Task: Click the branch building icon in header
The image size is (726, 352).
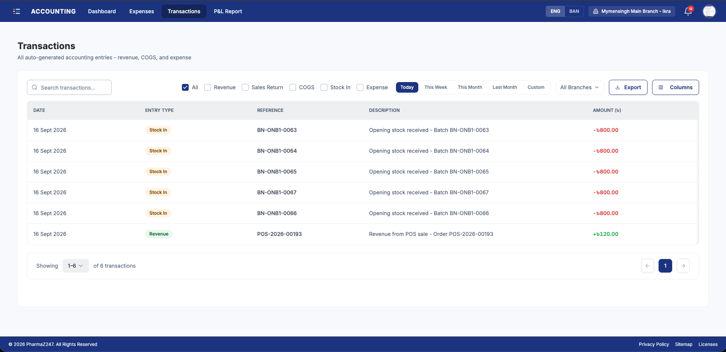Action: (x=596, y=11)
